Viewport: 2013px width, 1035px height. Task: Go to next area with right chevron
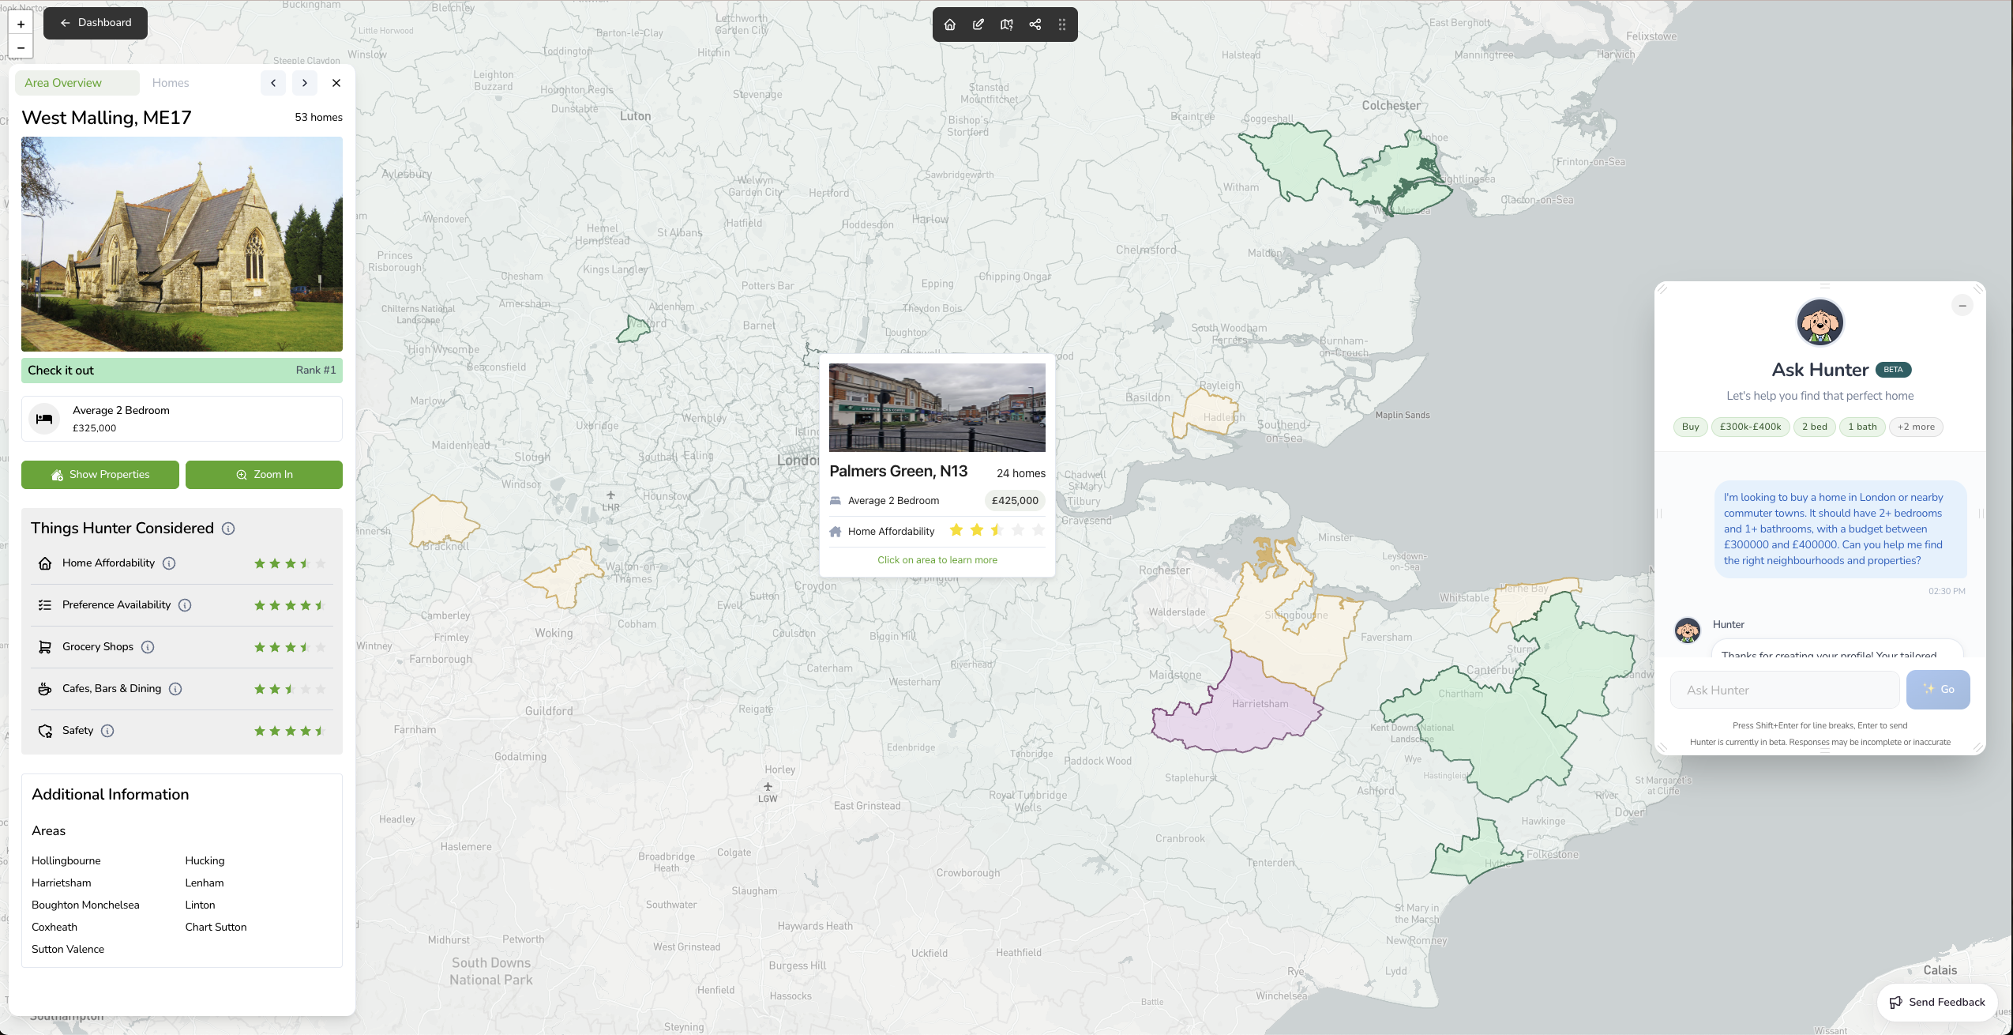[x=304, y=83]
